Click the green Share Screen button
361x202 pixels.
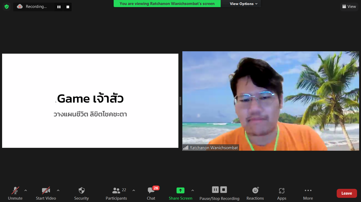(181, 194)
